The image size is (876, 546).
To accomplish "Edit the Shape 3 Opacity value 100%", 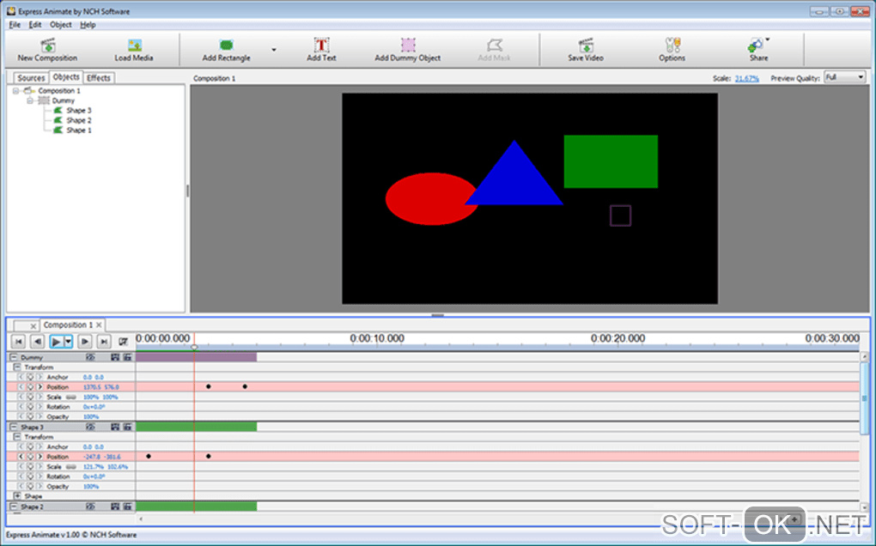I will pos(91,487).
